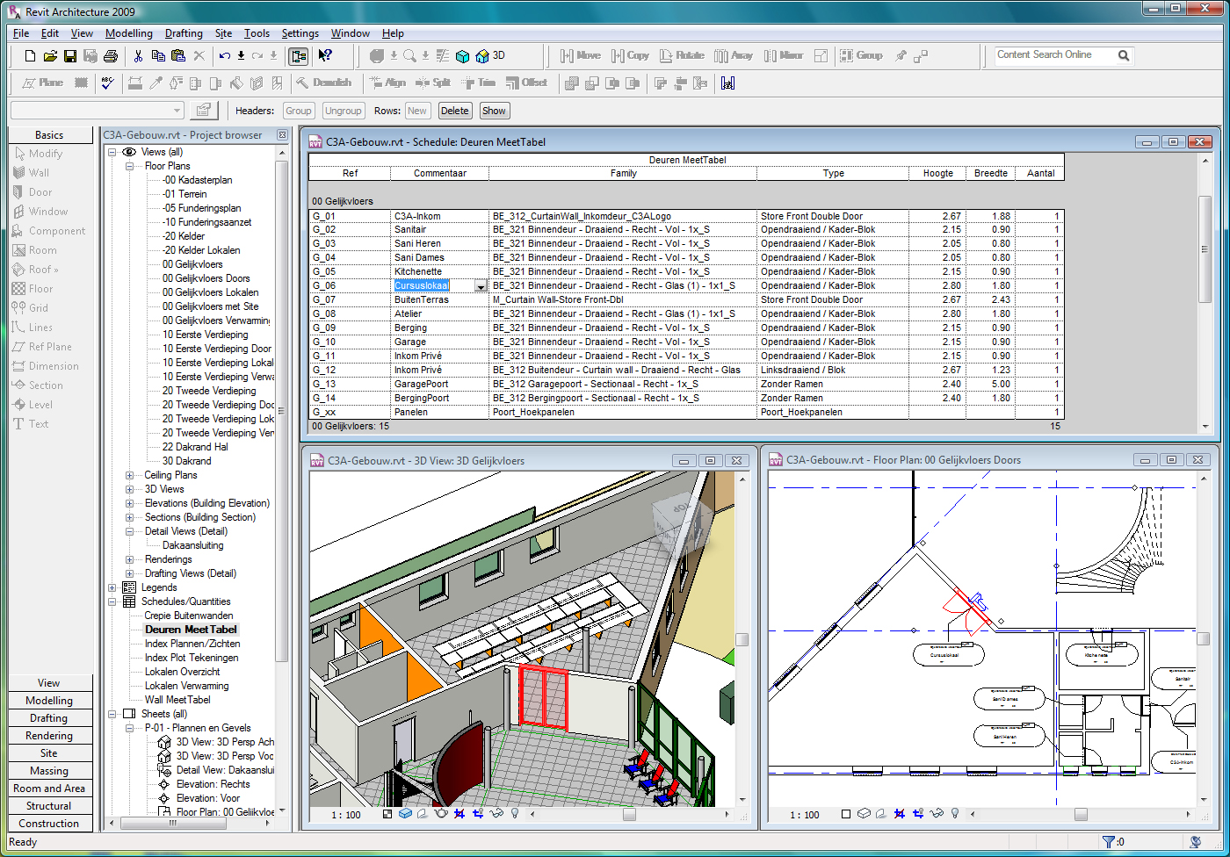
Task: Select the Wall tool in Basics
Action: (32, 173)
